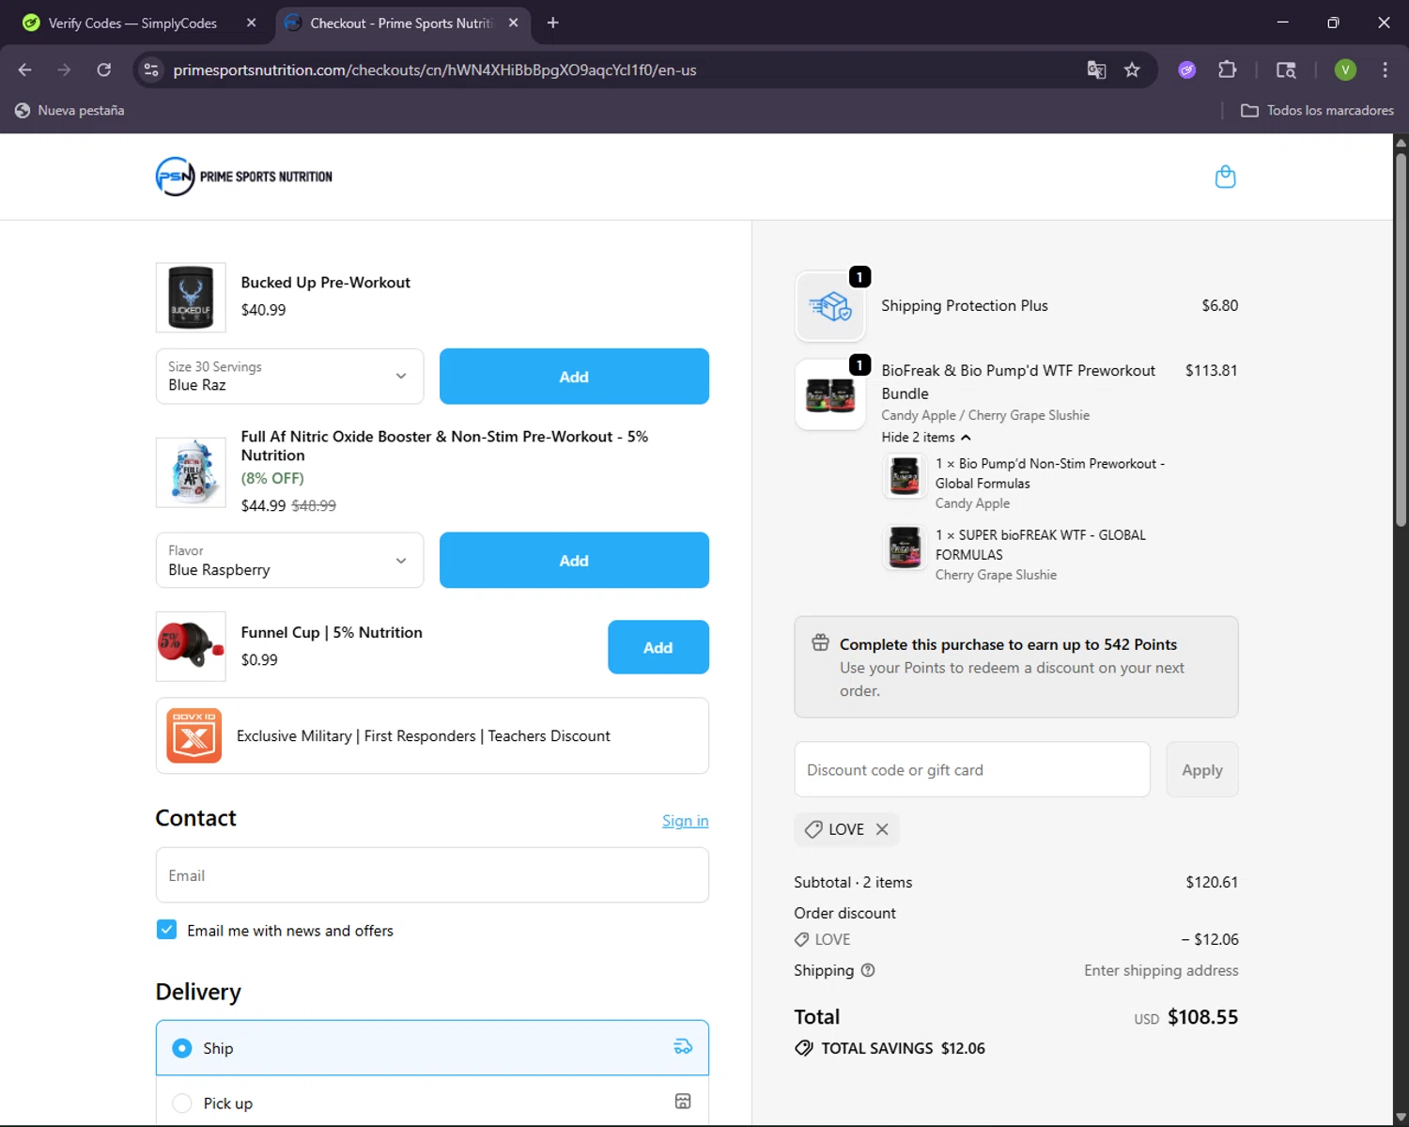Click the Sign in link
Image resolution: width=1409 pixels, height=1127 pixels.
tap(685, 821)
